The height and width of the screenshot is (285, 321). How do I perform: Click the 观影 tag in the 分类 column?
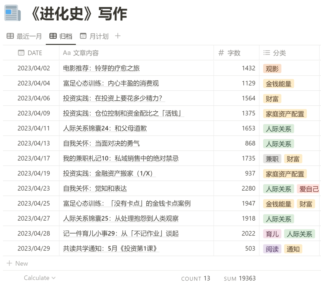(272, 69)
